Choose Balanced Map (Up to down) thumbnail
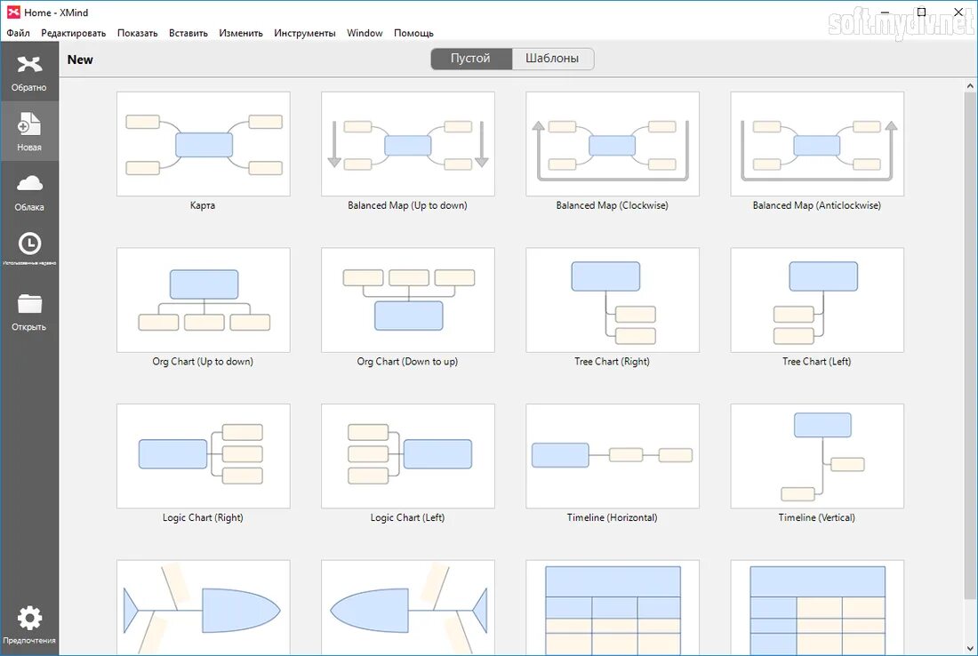The height and width of the screenshot is (656, 978). [x=408, y=144]
